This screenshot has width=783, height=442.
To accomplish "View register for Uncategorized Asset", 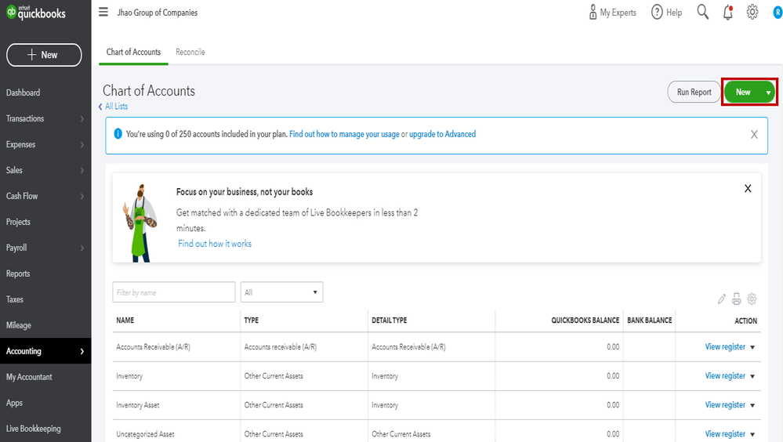I will (725, 433).
